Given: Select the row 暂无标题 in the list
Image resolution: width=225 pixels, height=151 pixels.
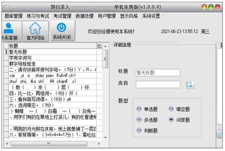Looking at the screenshot, I should point(52,52).
